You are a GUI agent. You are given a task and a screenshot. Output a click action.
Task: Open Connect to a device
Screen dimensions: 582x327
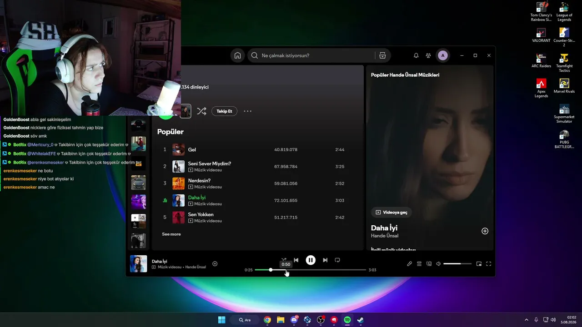click(x=429, y=264)
